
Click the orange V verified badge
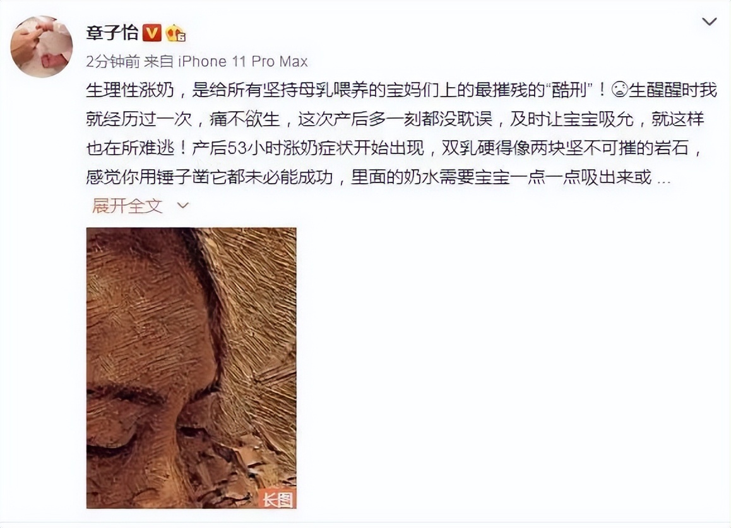[x=152, y=33]
